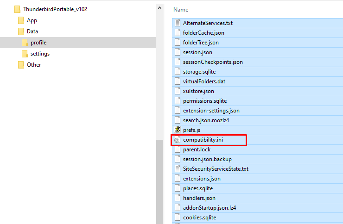This screenshot has height=224, width=343.
Task: Select ThunderbirdPortable_v102 in the folder tree
Action: click(55, 9)
